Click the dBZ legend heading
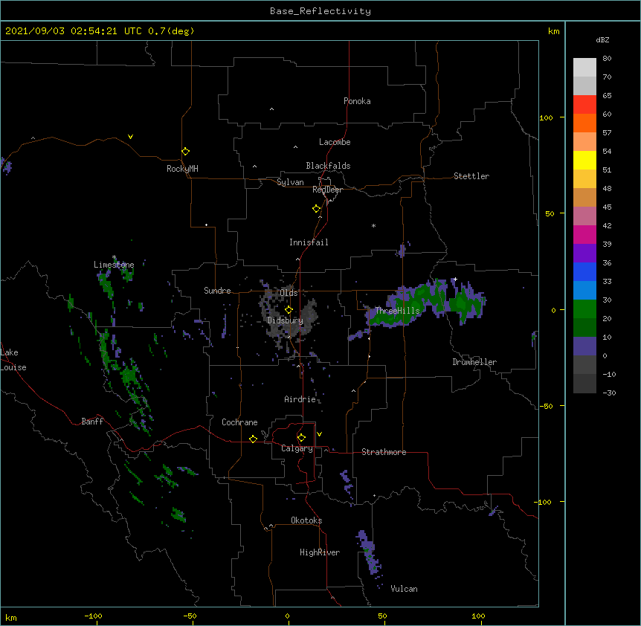Screen dimensions: 641x626 (x=602, y=40)
